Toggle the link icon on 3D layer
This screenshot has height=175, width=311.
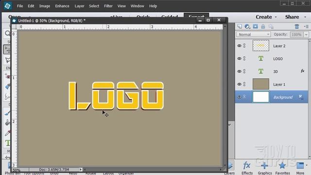[244, 71]
